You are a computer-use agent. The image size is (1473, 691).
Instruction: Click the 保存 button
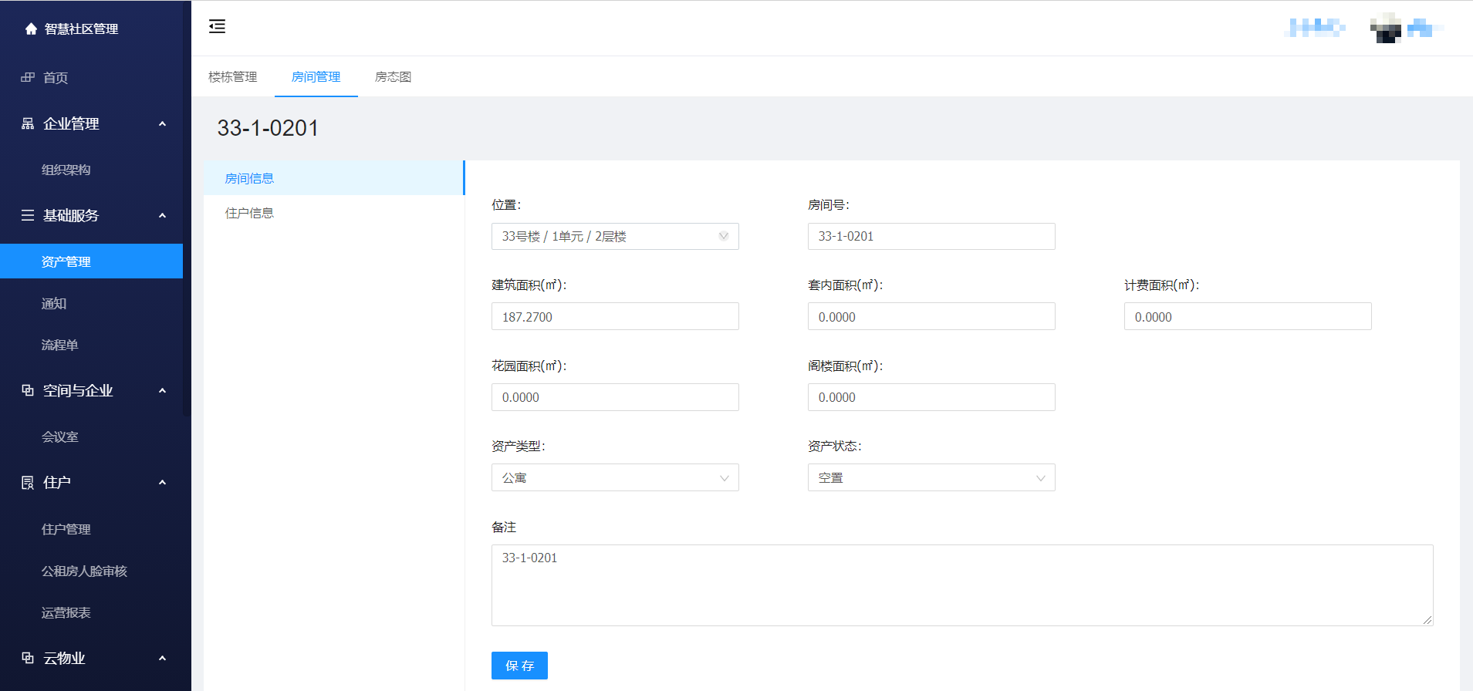[519, 666]
